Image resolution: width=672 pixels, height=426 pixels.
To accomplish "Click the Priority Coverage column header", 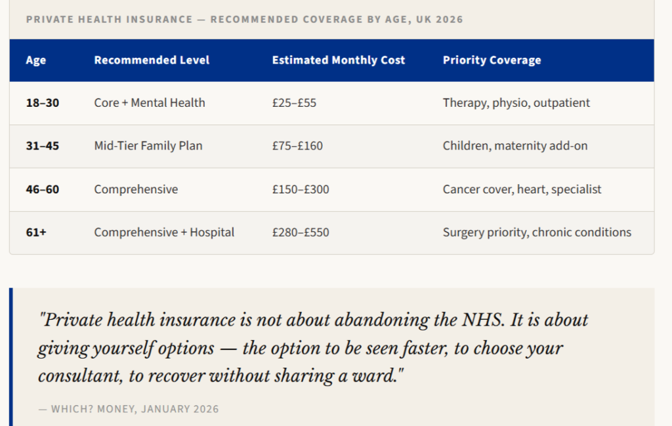I will pos(492,60).
